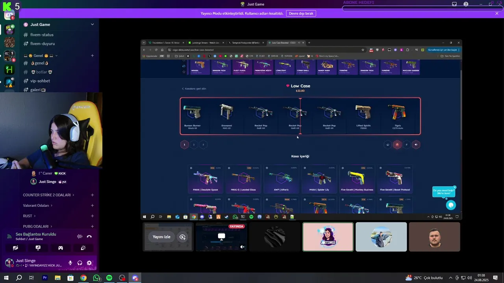Click the Five-SeveN | Monkey Business card

tap(358, 179)
